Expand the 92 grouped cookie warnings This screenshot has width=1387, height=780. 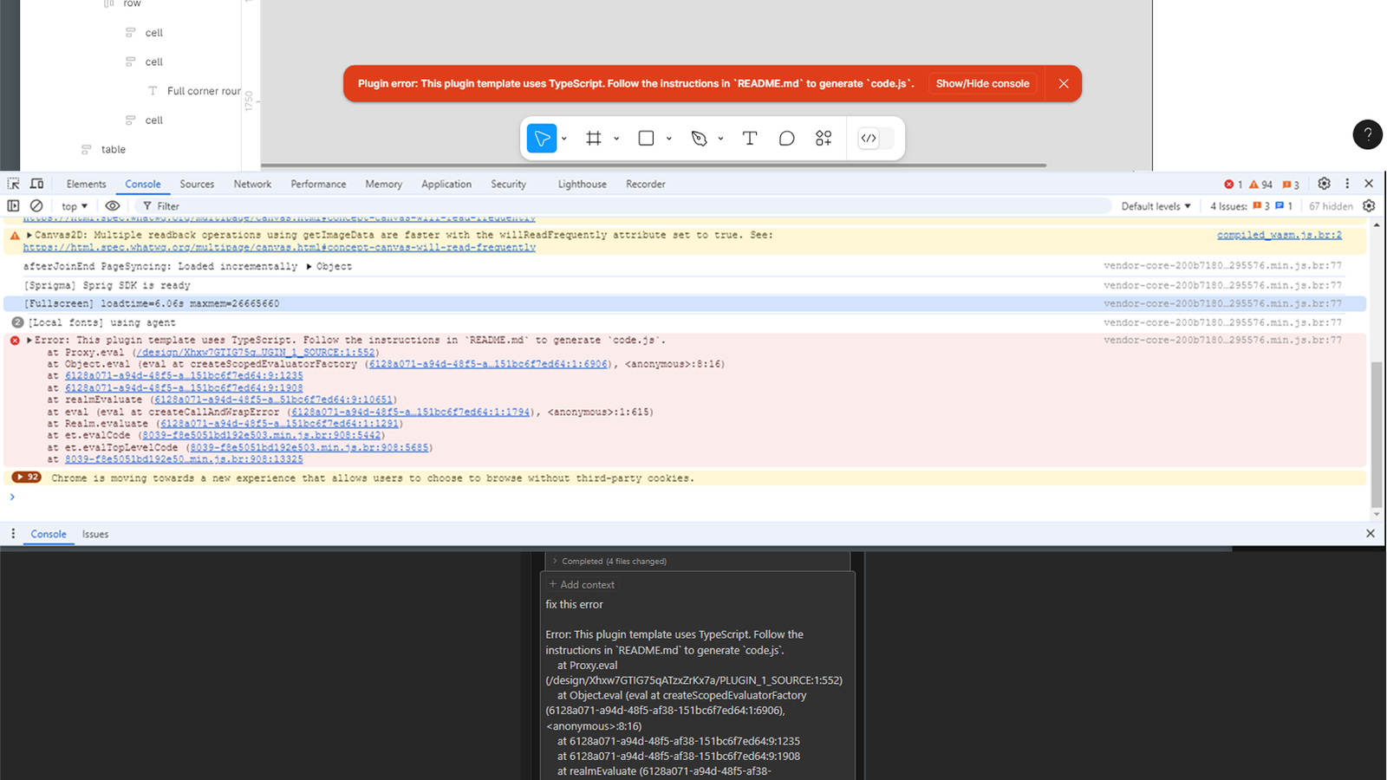[26, 478]
